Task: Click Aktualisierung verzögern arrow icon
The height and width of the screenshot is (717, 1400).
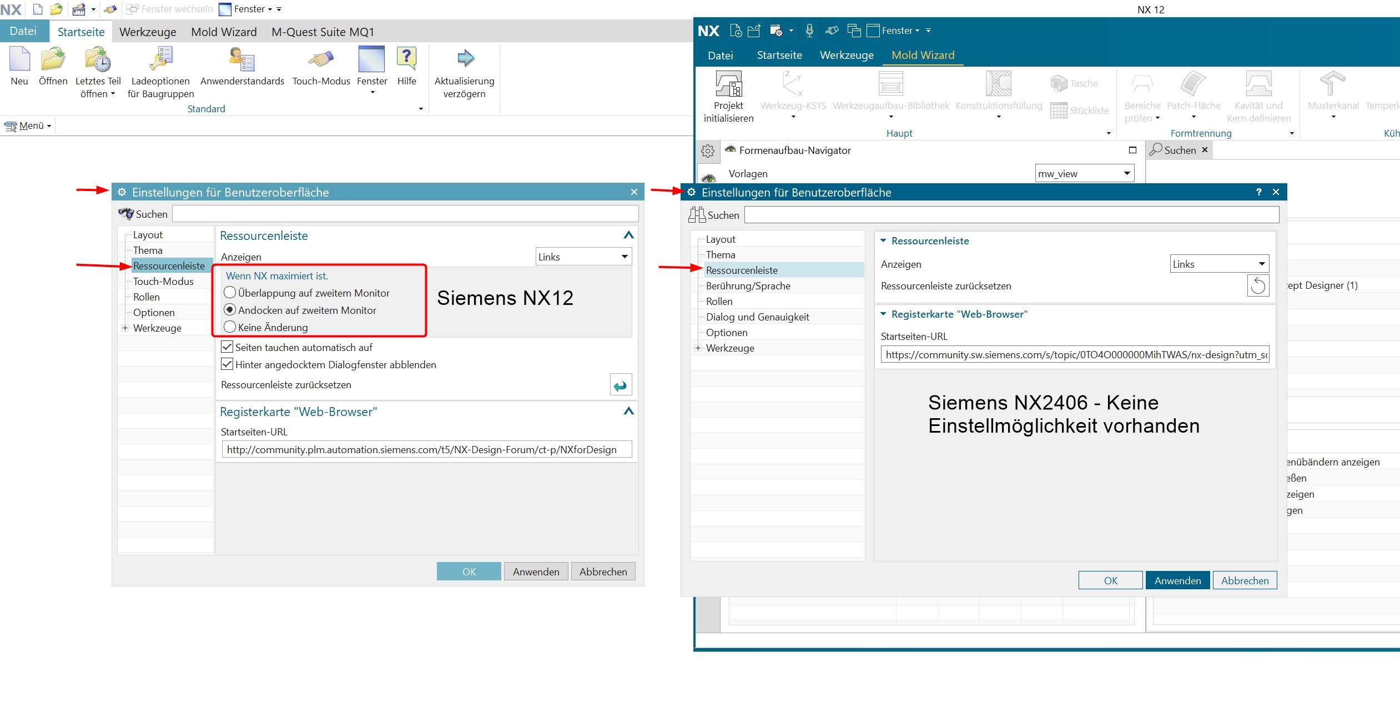Action: coord(465,58)
